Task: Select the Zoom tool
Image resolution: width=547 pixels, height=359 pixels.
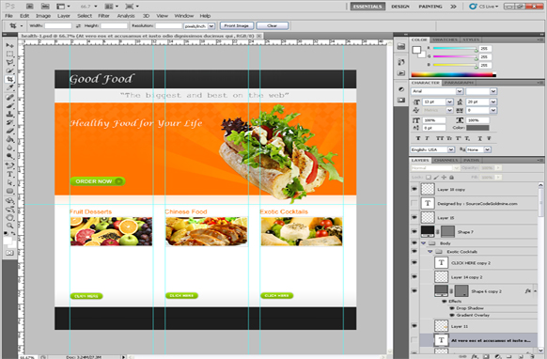Action: [9, 226]
